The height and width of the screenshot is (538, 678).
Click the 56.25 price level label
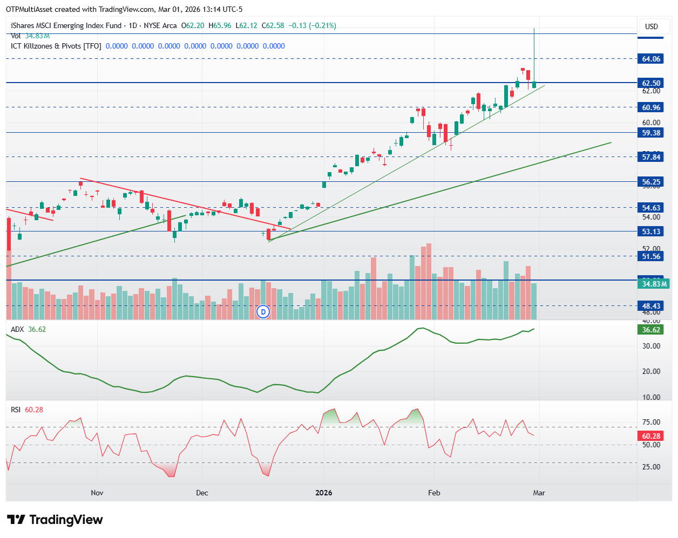pyautogui.click(x=651, y=182)
